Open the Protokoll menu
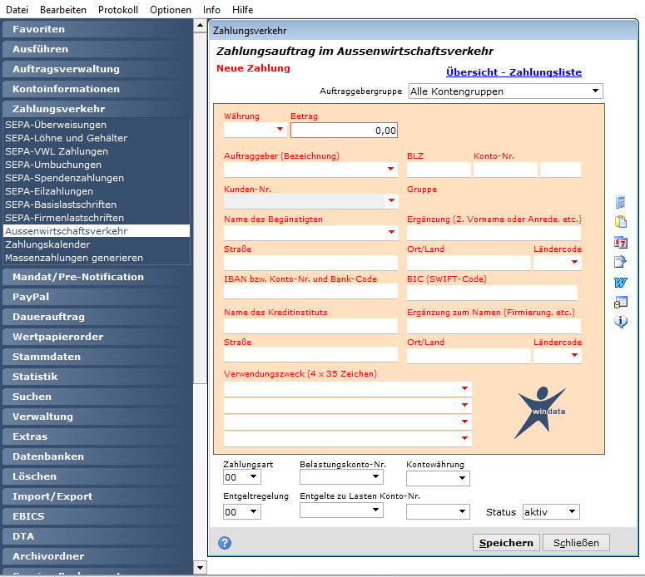The image size is (645, 577). [118, 9]
